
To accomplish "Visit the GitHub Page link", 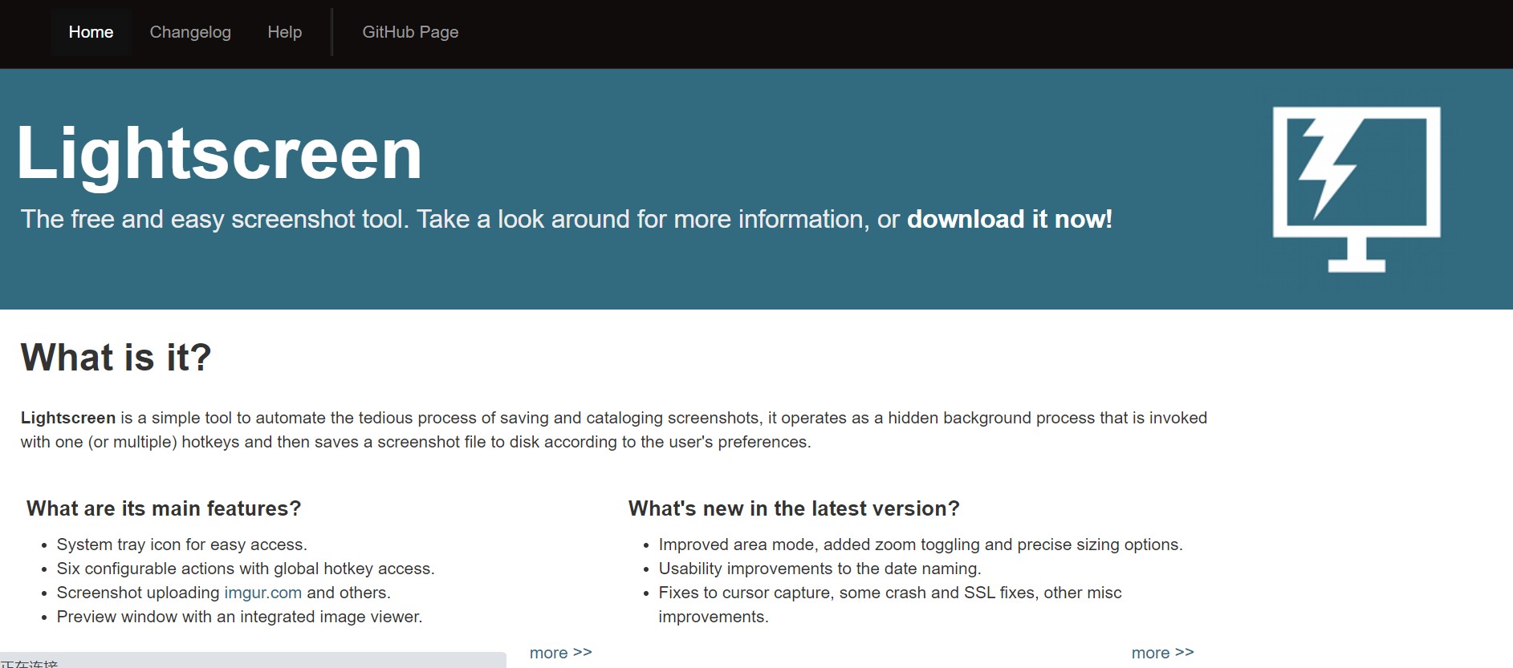I will pos(410,32).
